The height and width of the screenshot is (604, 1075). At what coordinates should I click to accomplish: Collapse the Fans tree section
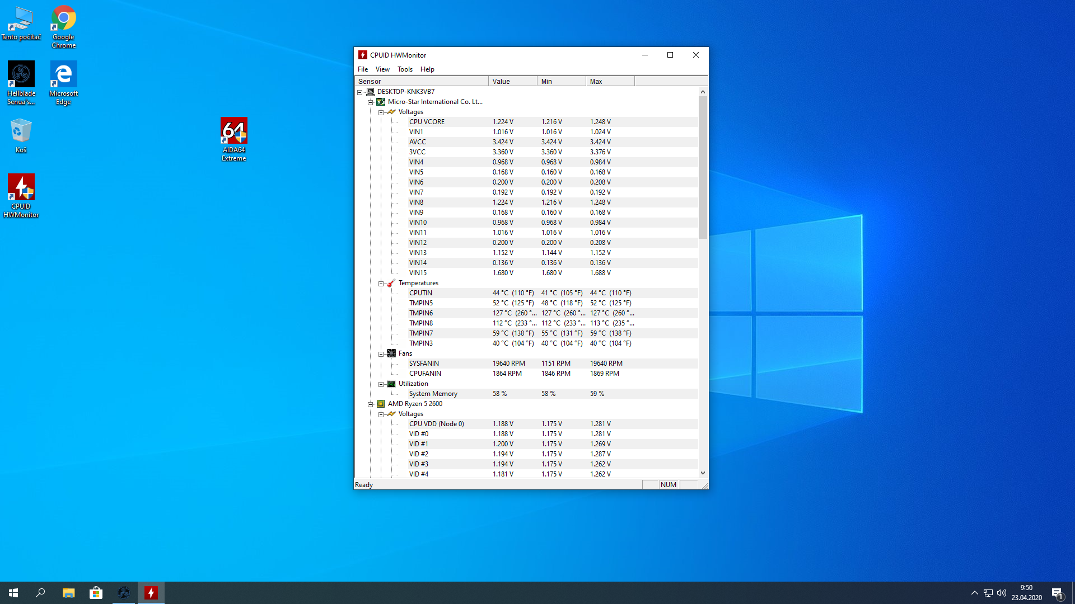click(381, 354)
